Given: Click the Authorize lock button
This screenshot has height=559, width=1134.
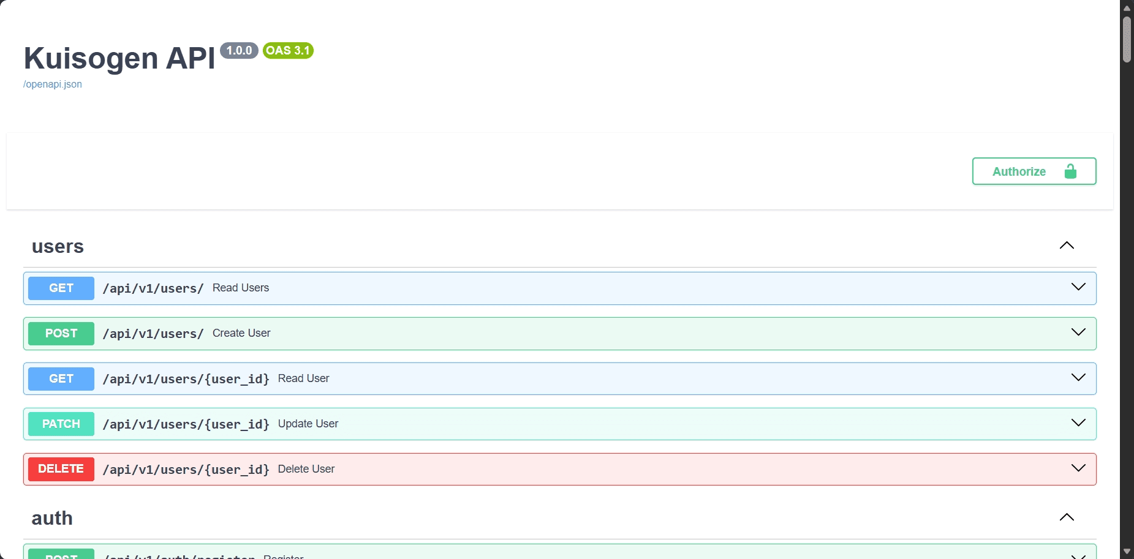Looking at the screenshot, I should (x=1033, y=171).
